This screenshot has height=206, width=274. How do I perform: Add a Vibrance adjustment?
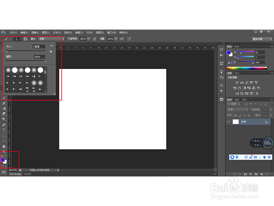[x=256, y=82]
